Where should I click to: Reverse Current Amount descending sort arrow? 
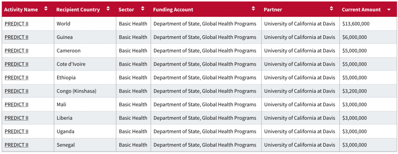coord(389,10)
